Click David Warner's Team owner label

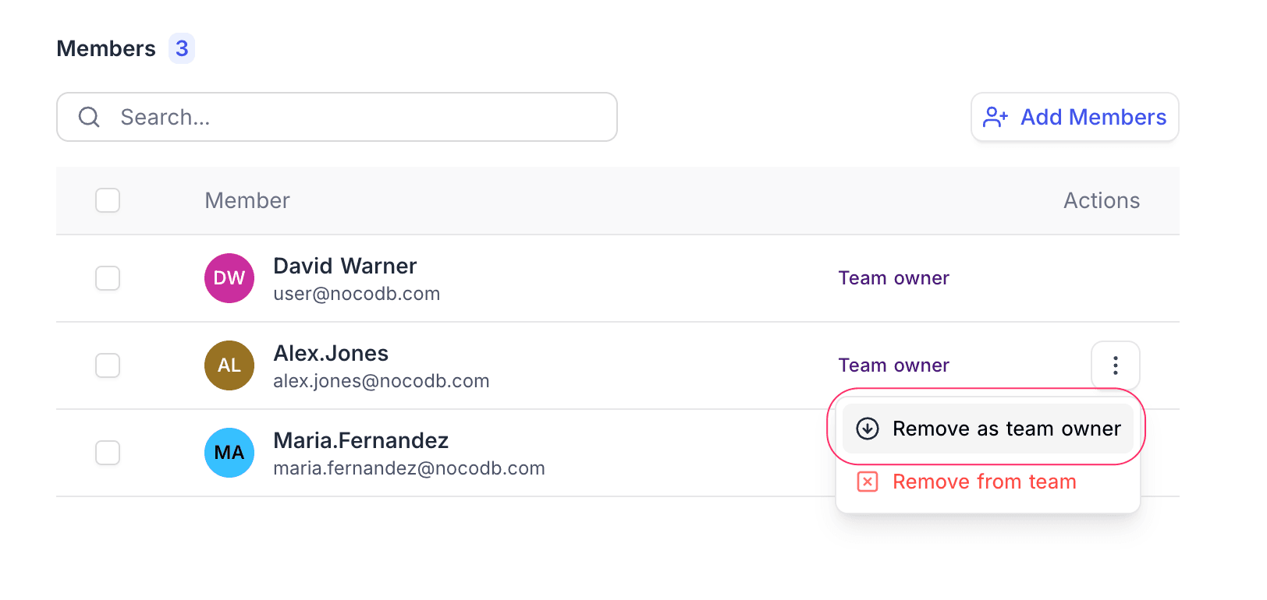[893, 278]
